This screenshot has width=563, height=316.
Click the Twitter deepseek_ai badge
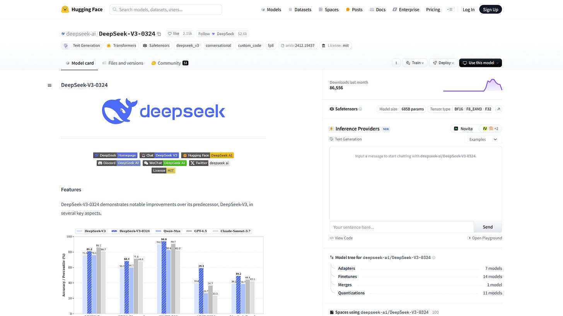click(x=210, y=163)
